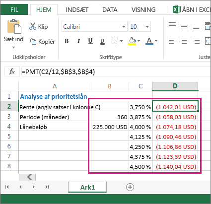Open the font size 10 dropdown
Viewport: 211px width, 204px height.
click(147, 27)
